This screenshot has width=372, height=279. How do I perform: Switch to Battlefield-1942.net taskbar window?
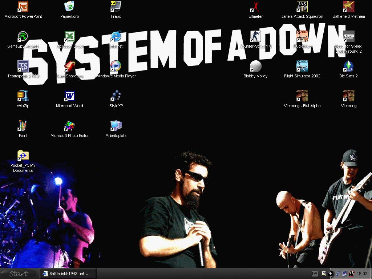click(68, 274)
